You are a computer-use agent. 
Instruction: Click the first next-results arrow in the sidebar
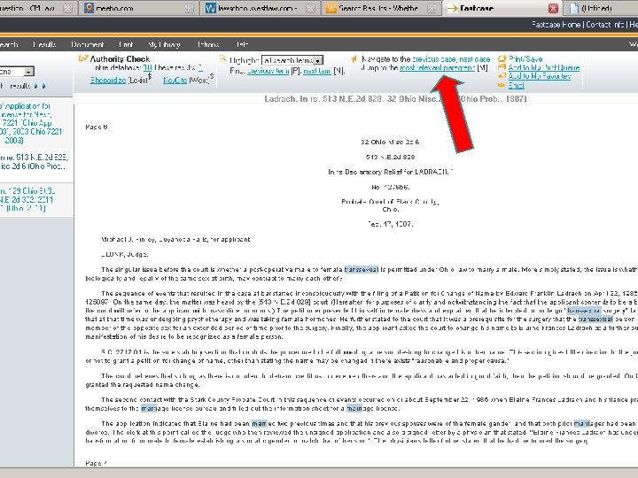click(35, 86)
